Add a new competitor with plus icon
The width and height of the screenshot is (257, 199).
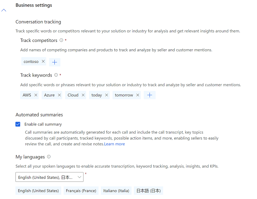[54, 62]
